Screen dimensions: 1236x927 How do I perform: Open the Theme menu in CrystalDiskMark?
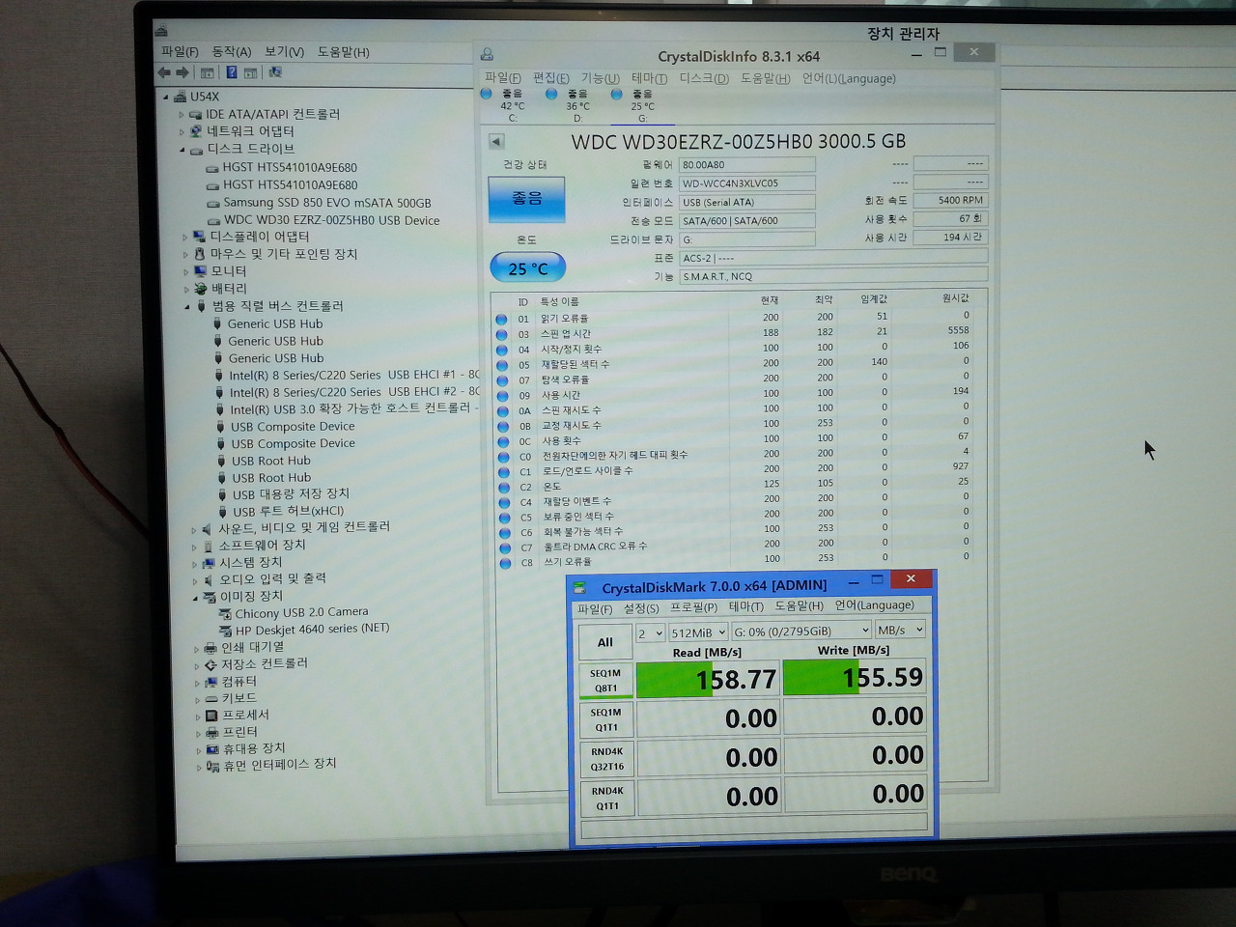coord(745,607)
